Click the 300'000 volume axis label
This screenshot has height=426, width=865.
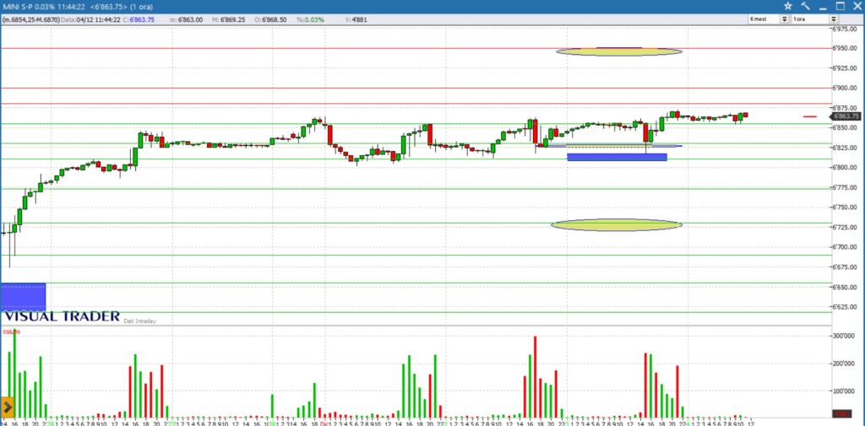(842, 336)
